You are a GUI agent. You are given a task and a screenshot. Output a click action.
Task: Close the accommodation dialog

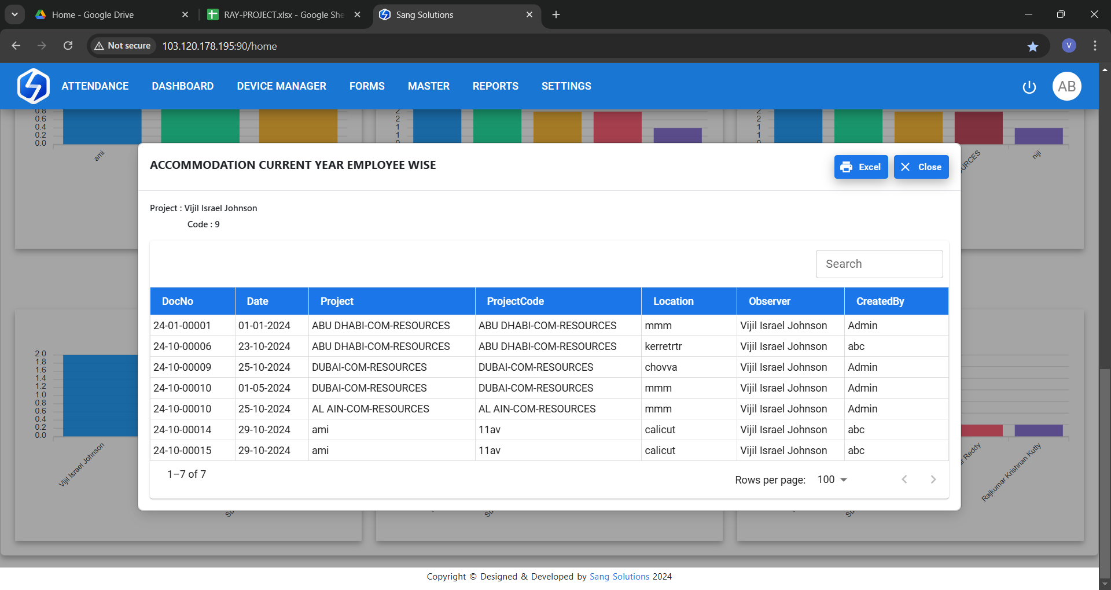pos(921,167)
